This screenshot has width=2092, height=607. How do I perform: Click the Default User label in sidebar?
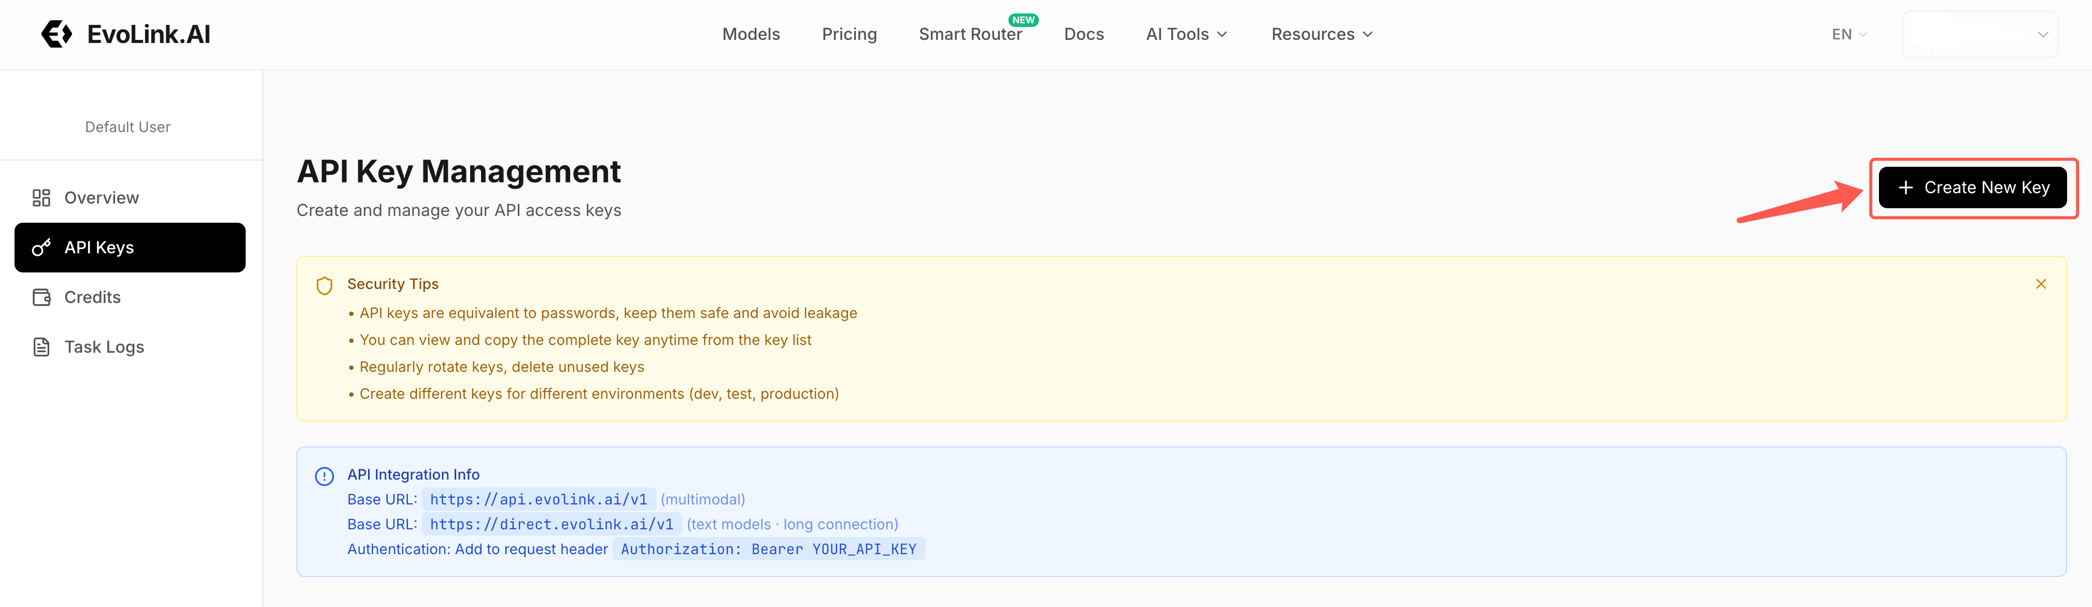click(128, 126)
